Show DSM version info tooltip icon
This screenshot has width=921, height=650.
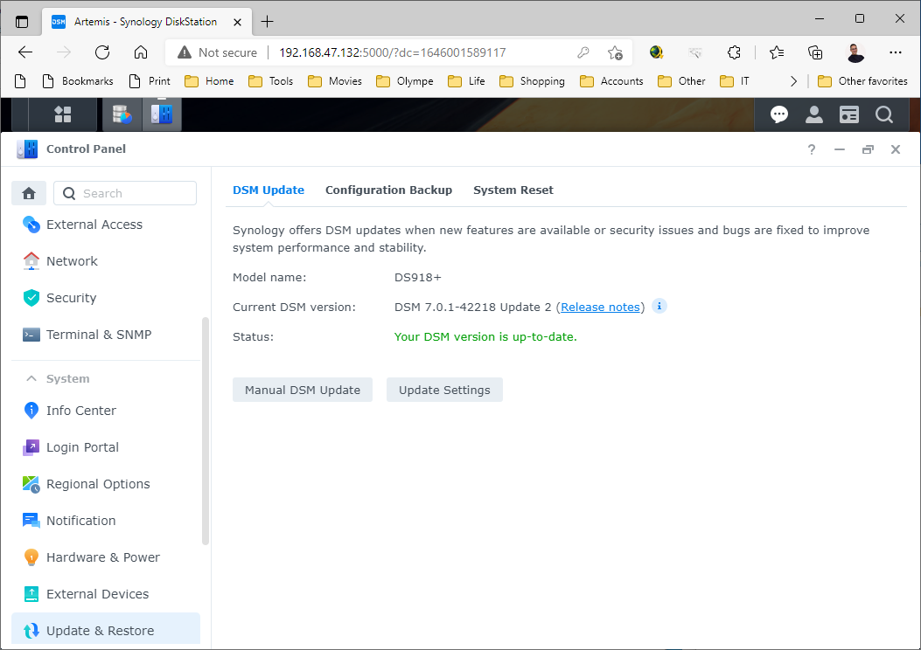[x=659, y=307]
